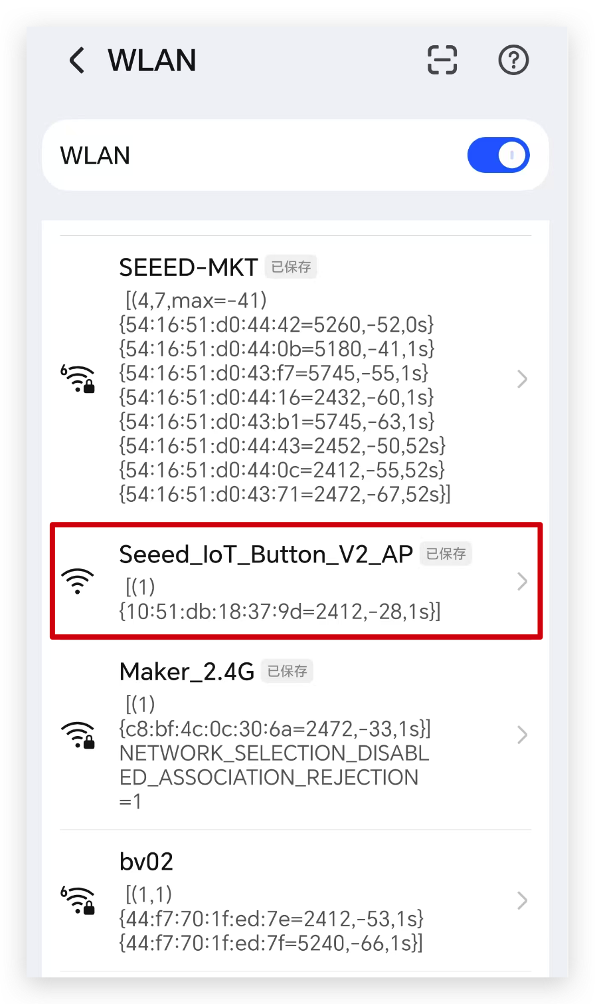Tap the SEEED-MKT Wi-Fi signal icon
Viewport: 595px width, 1004px height.
tap(78, 380)
